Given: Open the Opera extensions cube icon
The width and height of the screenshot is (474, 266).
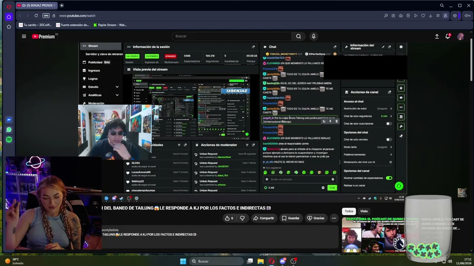Looking at the screenshot, I should (455, 16).
